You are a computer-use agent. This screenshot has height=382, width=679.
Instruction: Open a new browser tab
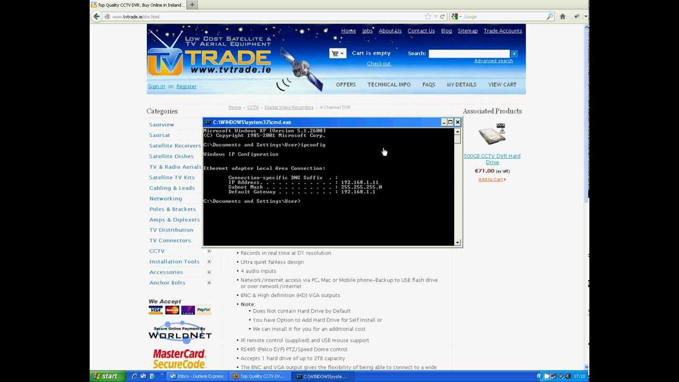(x=192, y=5)
